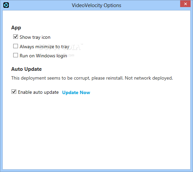The width and height of the screenshot is (193, 172).
Task: Click the corrupt deployment status message
Action: tap(92, 78)
